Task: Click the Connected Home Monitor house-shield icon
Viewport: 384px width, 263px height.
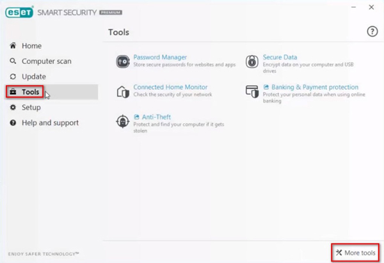Action: pos(123,92)
